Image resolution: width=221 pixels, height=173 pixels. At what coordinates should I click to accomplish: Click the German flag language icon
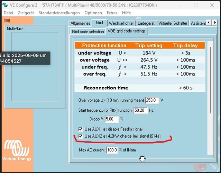pos(7,21)
